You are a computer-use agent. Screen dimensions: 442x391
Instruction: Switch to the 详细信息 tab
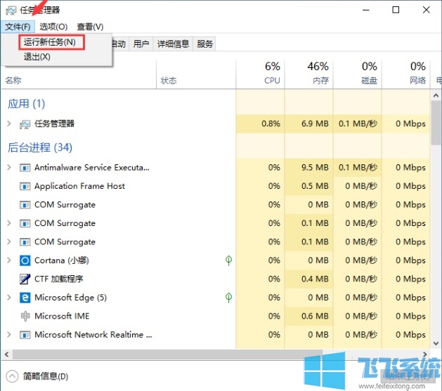click(173, 44)
